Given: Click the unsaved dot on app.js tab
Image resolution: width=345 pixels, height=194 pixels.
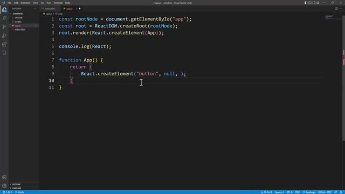Looking at the screenshot, I should [x=80, y=9].
